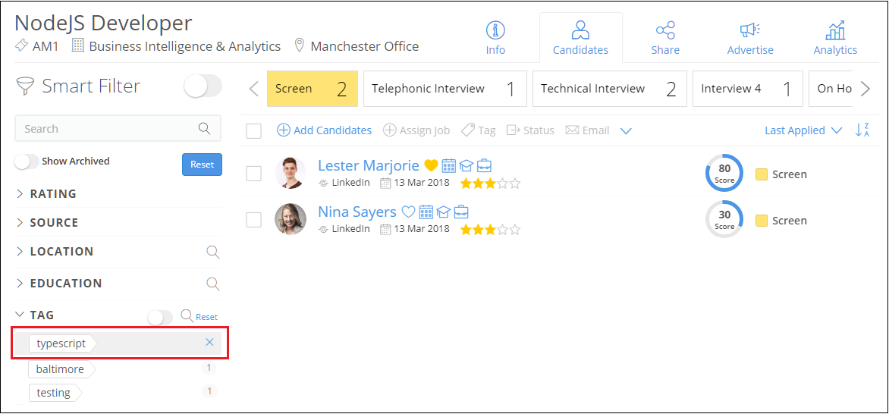Image resolution: width=889 pixels, height=414 pixels.
Task: Expand the RATING filter section
Action: coord(53,194)
